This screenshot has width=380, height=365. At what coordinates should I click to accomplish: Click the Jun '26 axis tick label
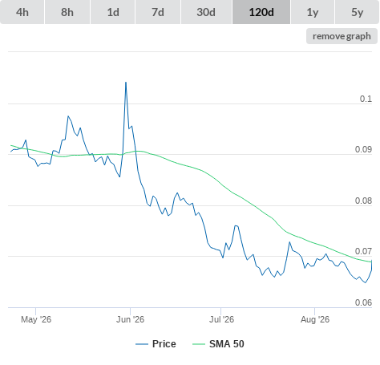(130, 319)
